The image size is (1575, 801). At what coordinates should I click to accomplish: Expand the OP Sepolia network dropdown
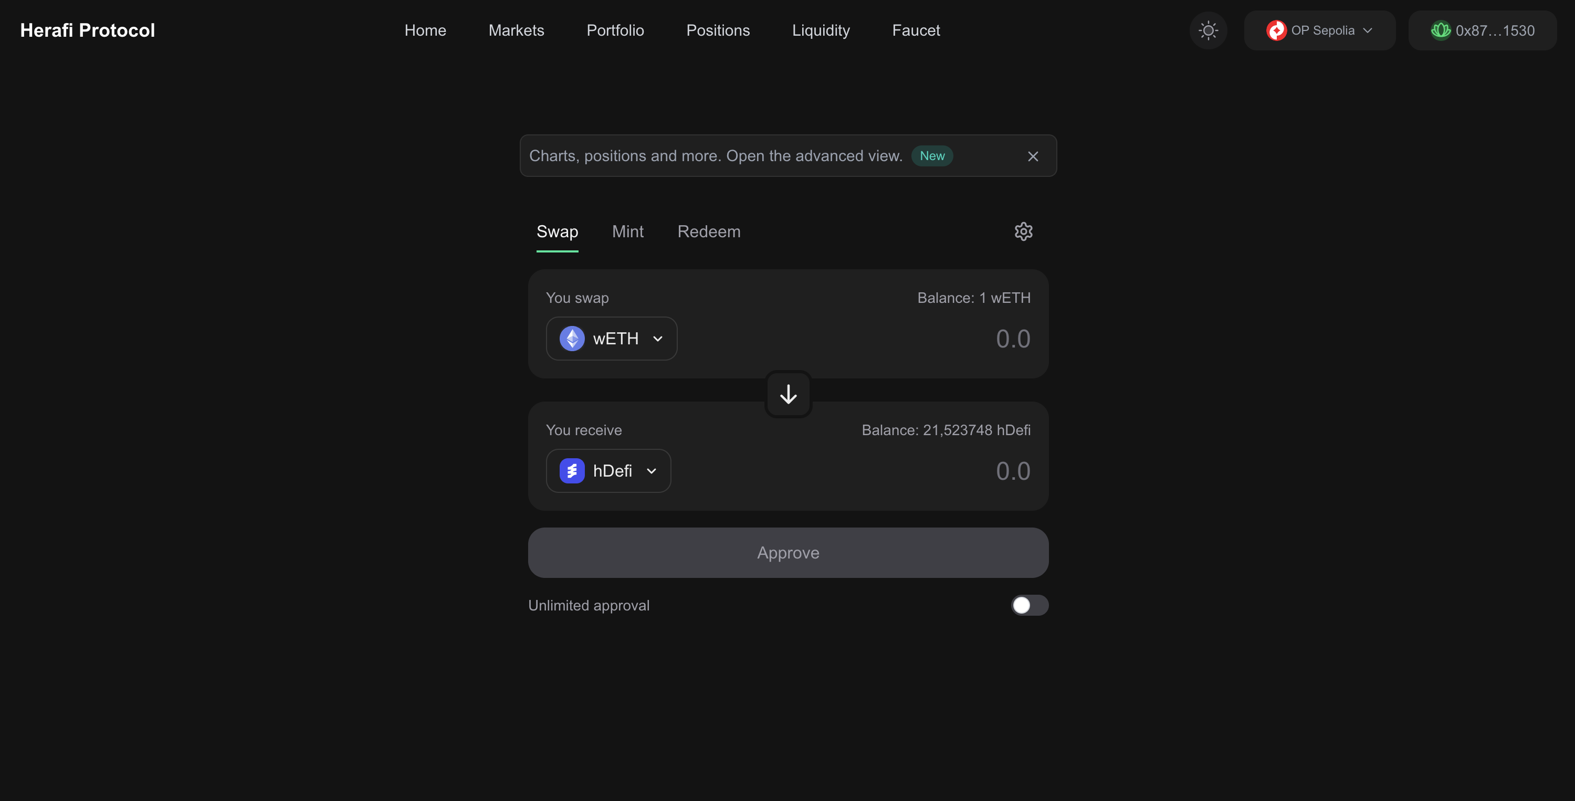pyautogui.click(x=1319, y=30)
